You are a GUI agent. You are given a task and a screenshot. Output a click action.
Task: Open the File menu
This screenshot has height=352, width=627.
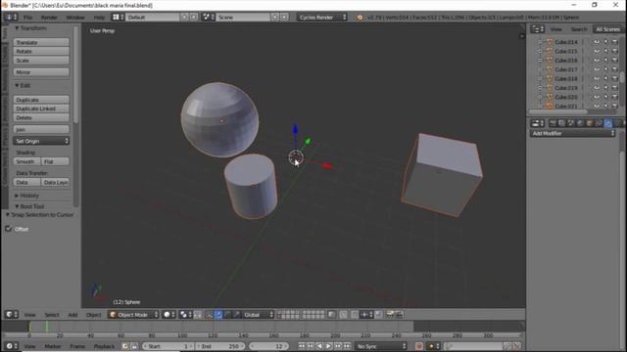[27, 18]
